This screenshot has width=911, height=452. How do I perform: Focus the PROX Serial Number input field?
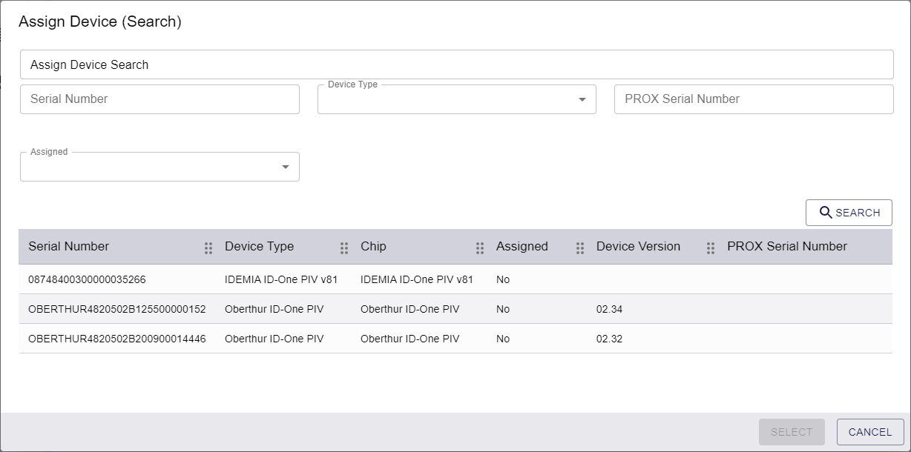coord(753,99)
